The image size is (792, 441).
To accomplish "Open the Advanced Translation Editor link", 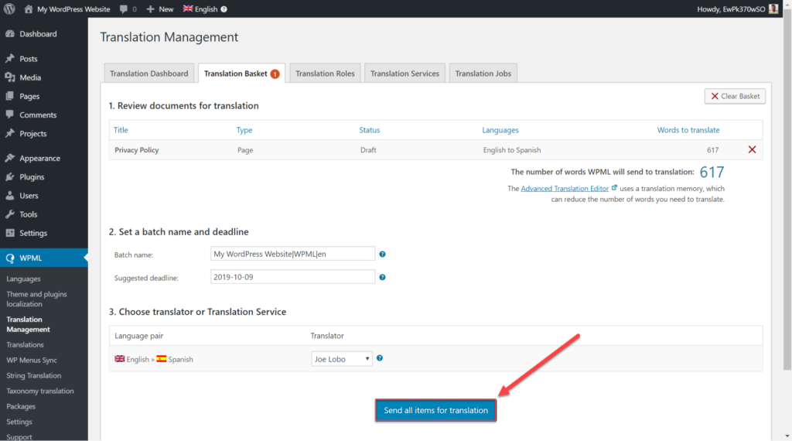I will pos(565,189).
